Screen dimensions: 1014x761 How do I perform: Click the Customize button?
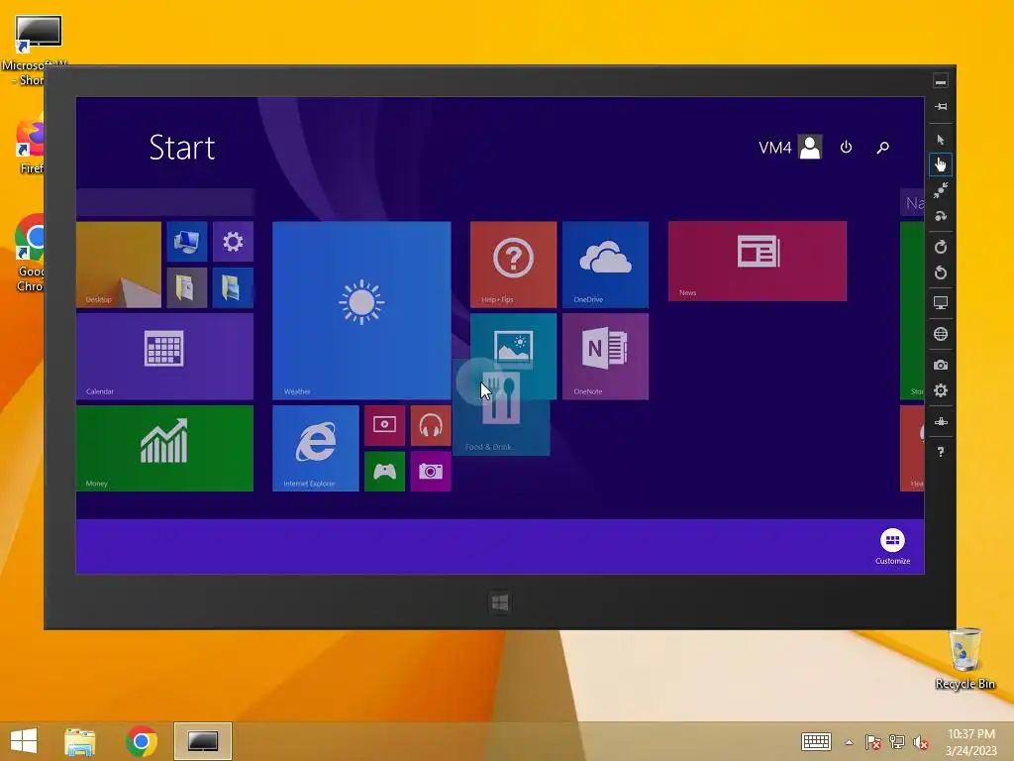coord(892,547)
